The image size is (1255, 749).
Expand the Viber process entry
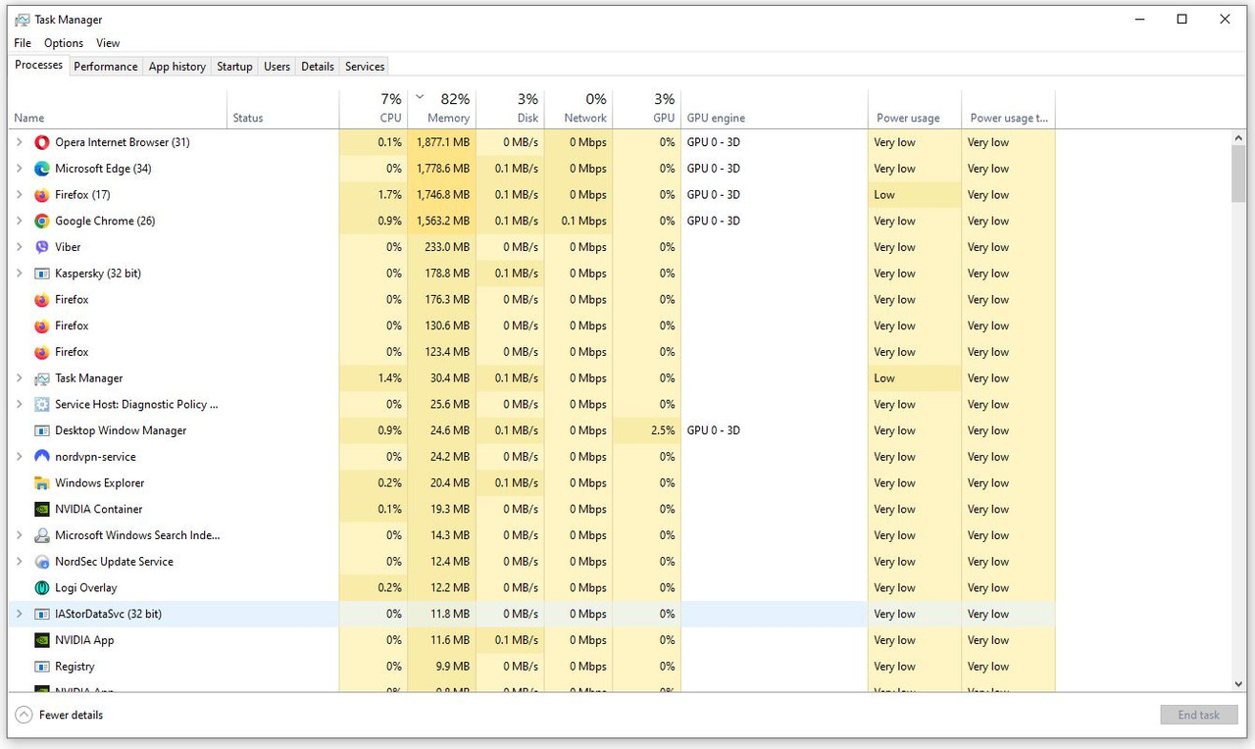click(x=19, y=247)
